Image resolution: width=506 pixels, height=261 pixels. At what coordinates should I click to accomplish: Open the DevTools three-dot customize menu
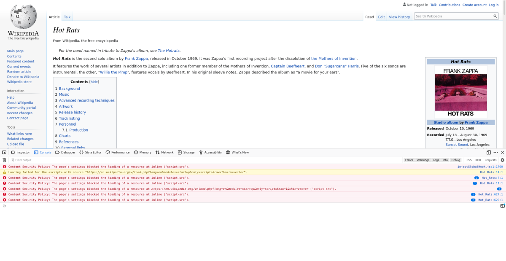pyautogui.click(x=495, y=152)
